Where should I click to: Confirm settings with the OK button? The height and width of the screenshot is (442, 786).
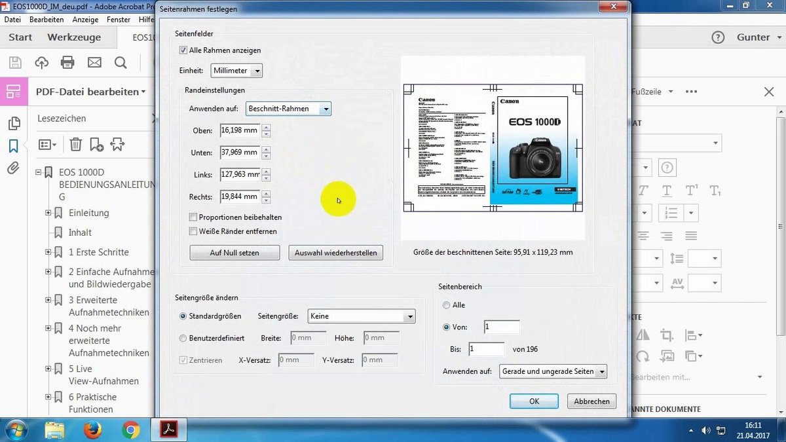(x=534, y=401)
